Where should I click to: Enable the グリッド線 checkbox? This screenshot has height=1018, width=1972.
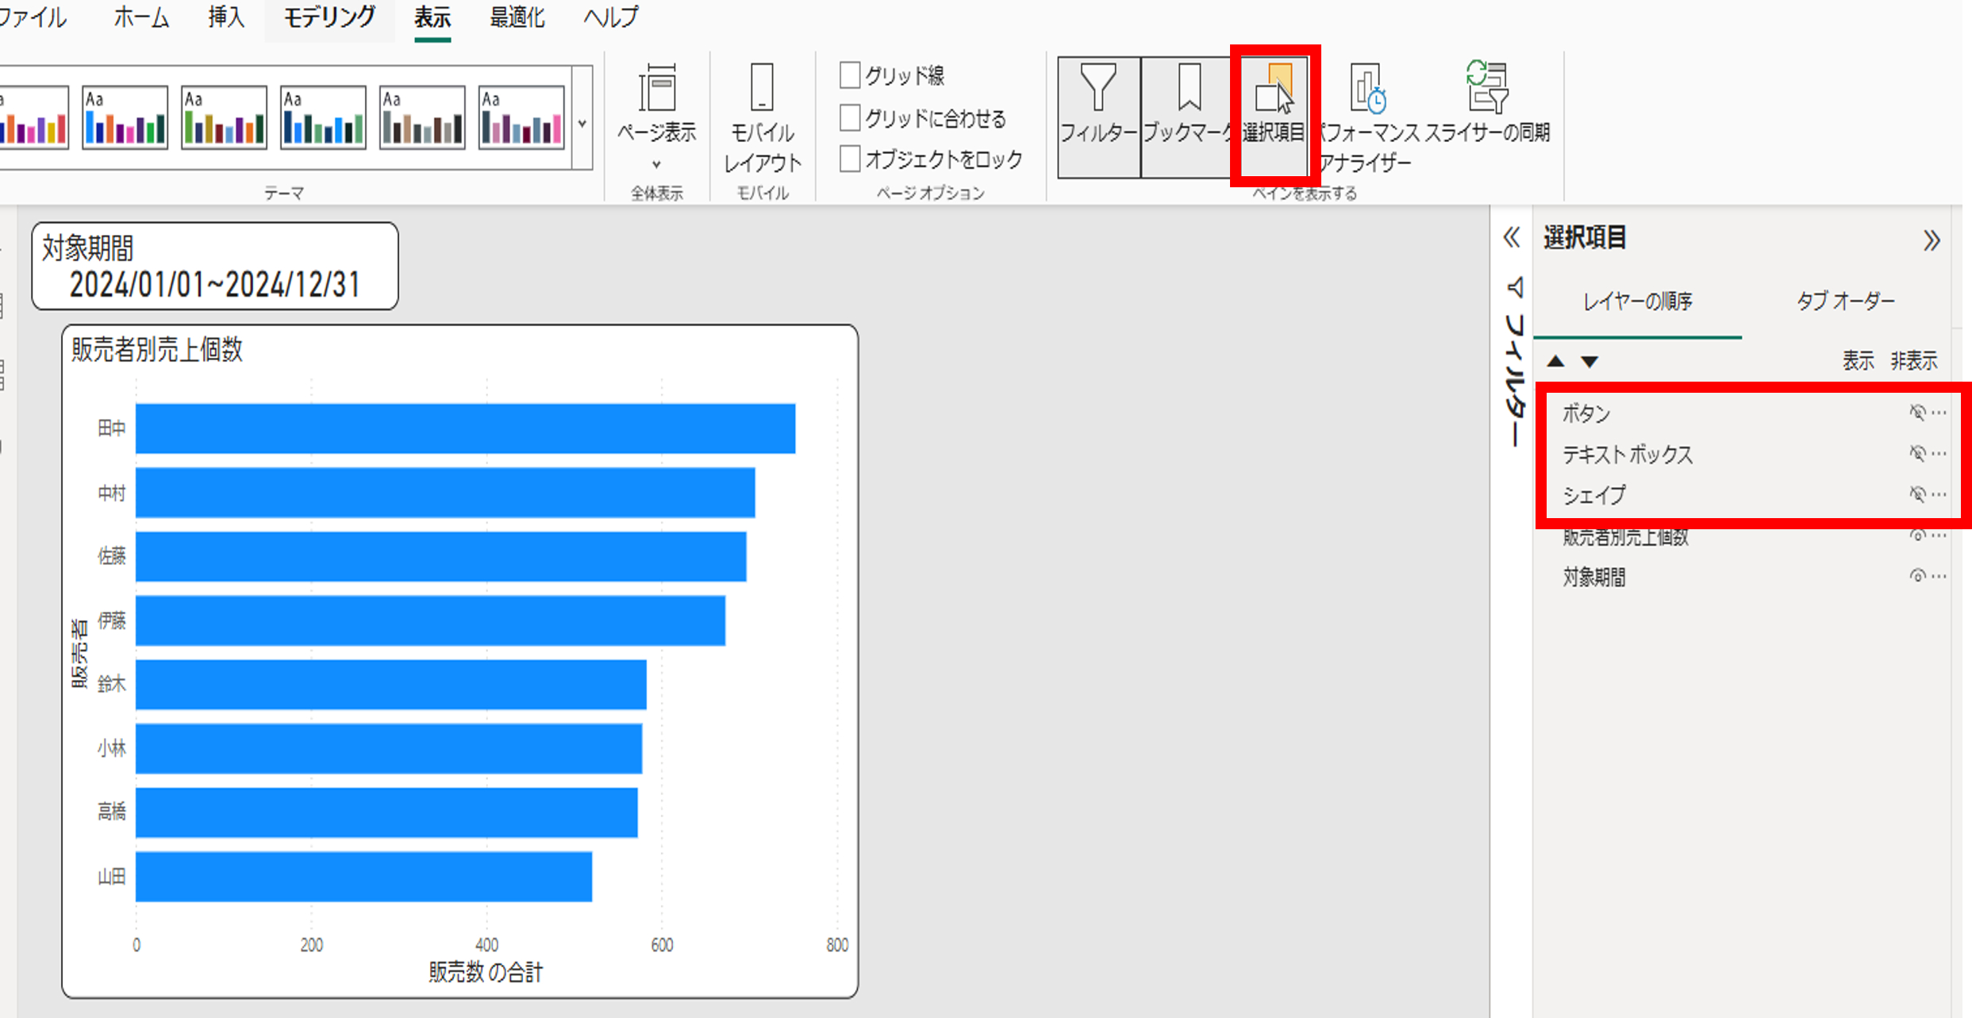coord(850,75)
